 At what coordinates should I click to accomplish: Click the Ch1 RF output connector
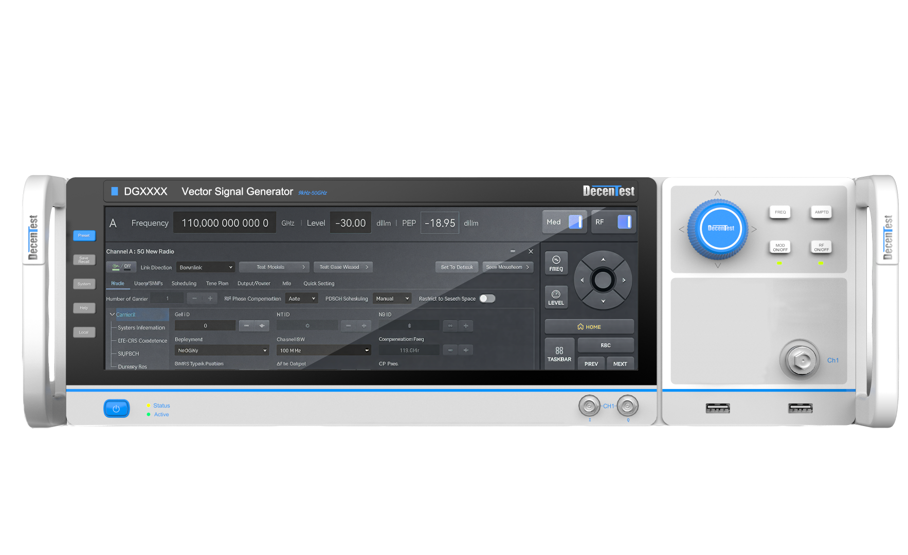801,360
